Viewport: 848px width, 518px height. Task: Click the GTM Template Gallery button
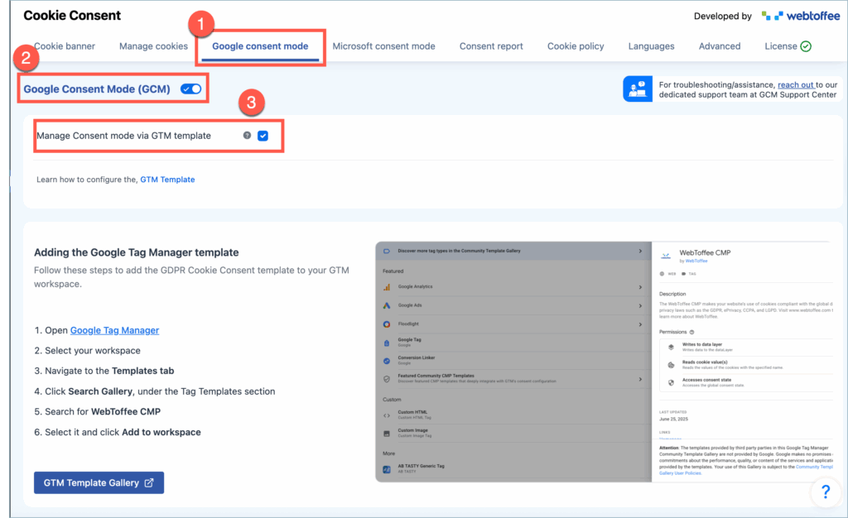tap(99, 483)
